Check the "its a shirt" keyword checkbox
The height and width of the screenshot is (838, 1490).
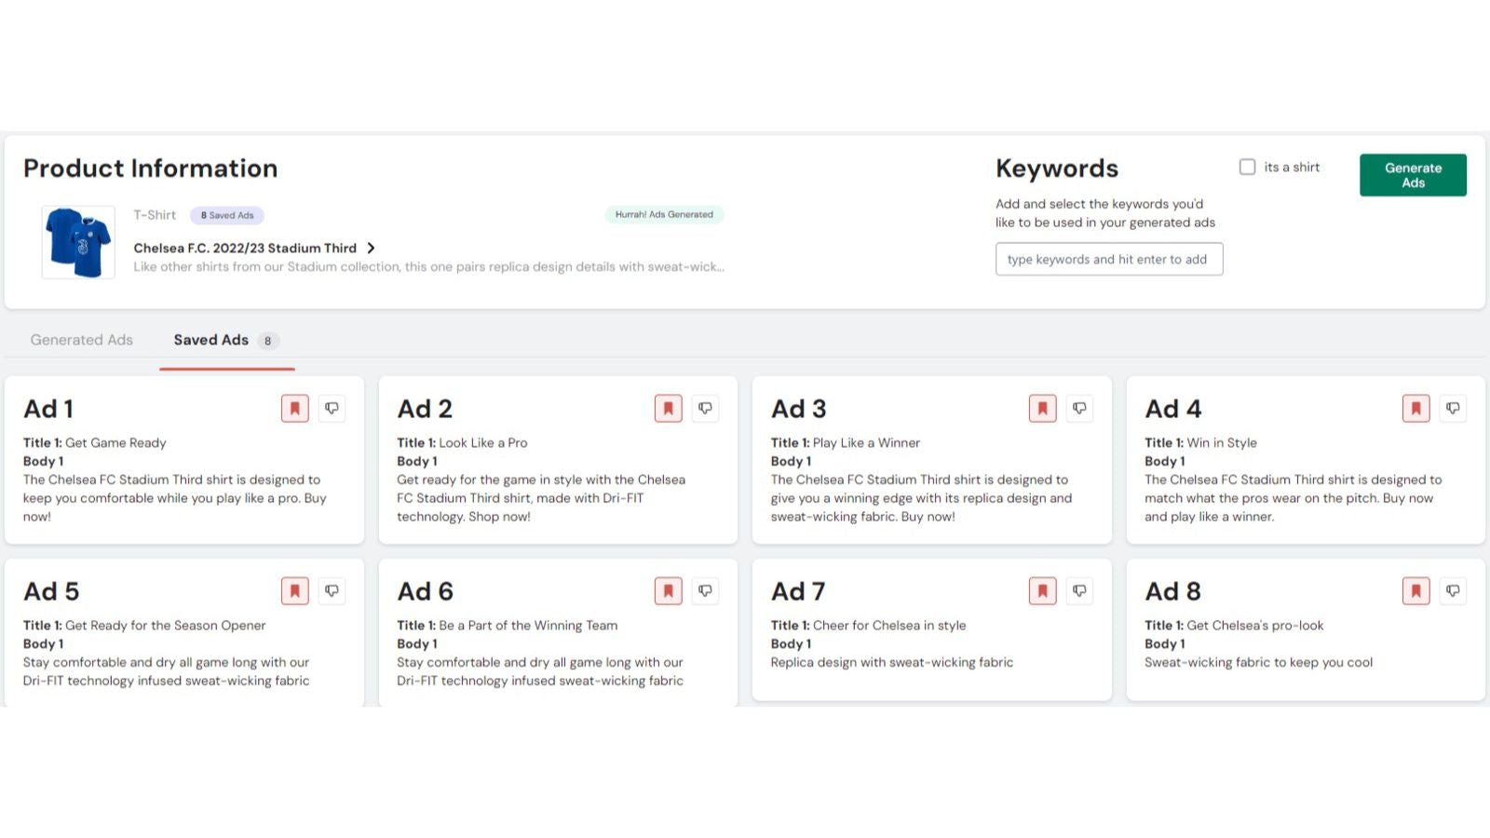coord(1247,168)
